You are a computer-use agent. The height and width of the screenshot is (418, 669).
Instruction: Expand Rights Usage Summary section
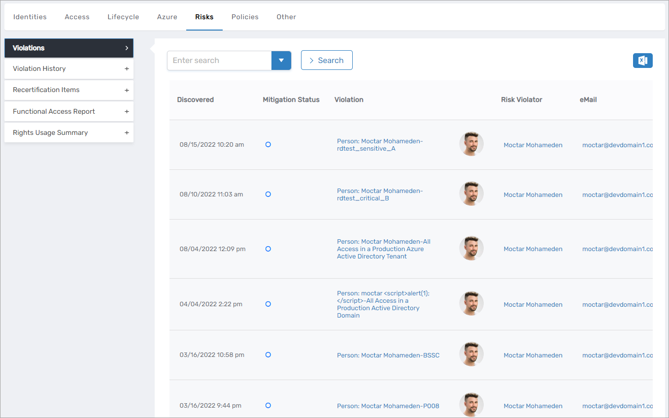[127, 133]
